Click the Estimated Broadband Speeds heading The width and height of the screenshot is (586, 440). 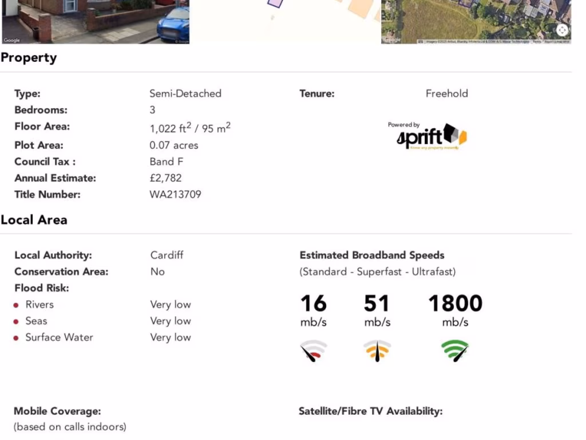[x=371, y=255]
